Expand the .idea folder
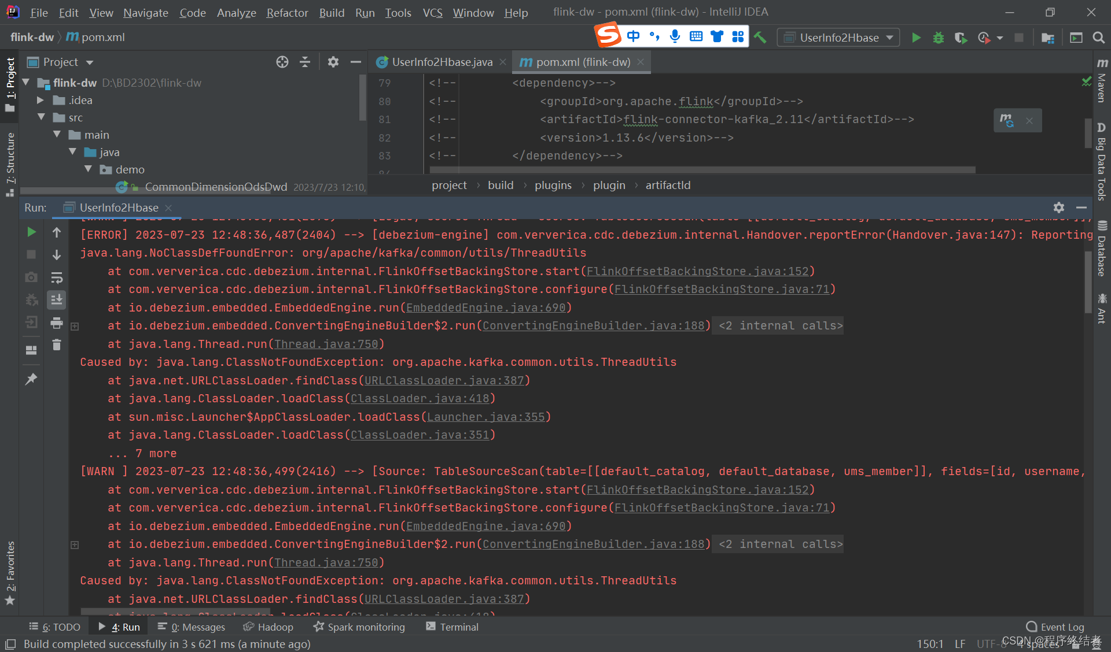The image size is (1111, 652). click(x=41, y=100)
